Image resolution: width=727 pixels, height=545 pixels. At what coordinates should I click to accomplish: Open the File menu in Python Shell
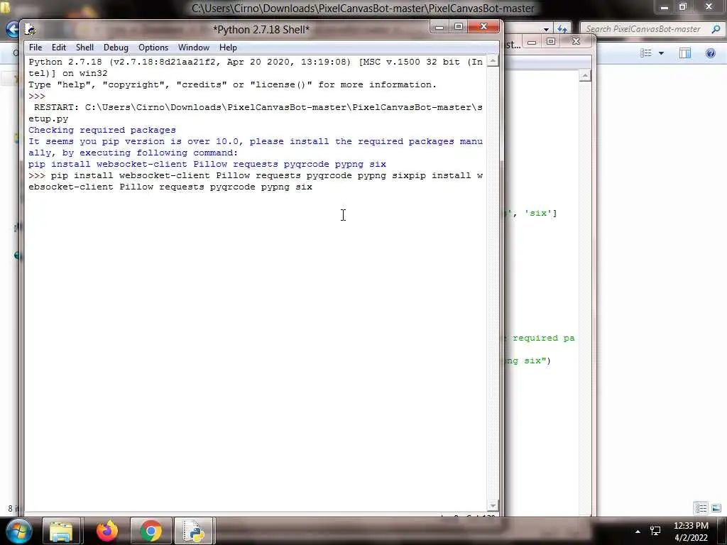coord(35,48)
